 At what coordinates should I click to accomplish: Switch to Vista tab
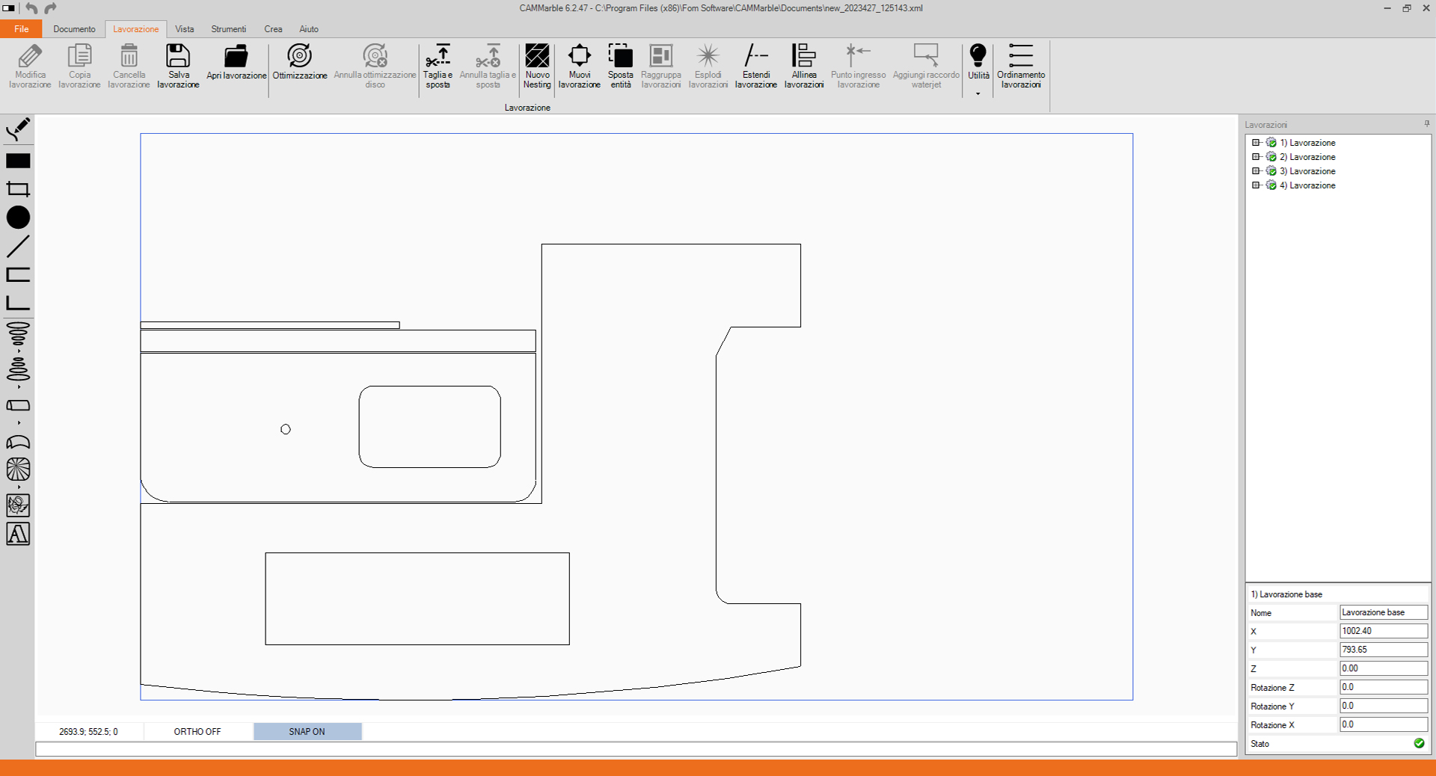click(184, 29)
